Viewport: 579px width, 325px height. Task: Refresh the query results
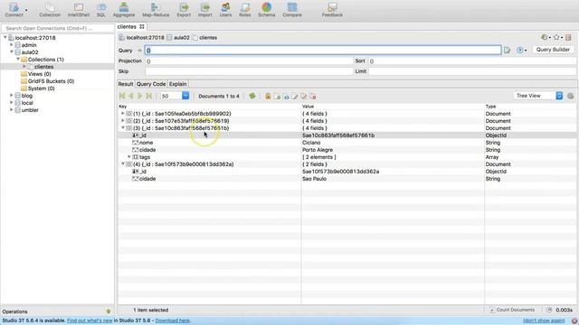coord(252,97)
